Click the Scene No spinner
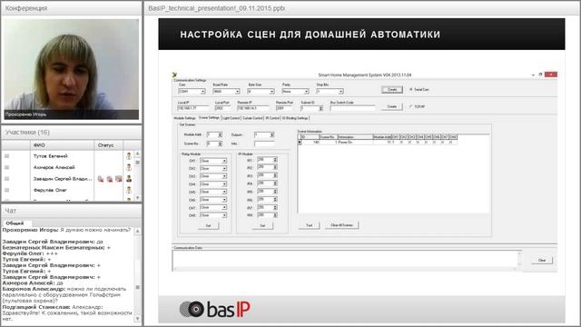The width and height of the screenshot is (581, 327). tap(220, 144)
